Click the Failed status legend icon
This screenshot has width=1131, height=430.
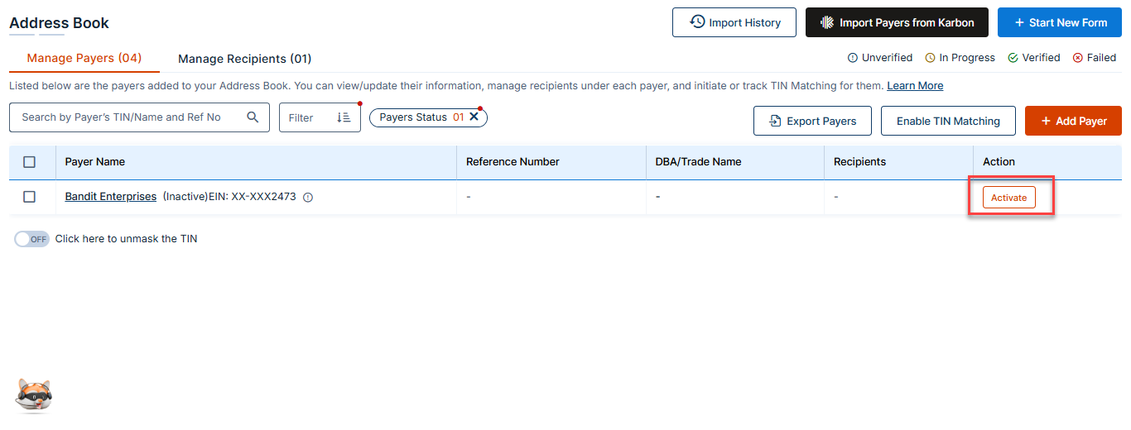point(1078,58)
